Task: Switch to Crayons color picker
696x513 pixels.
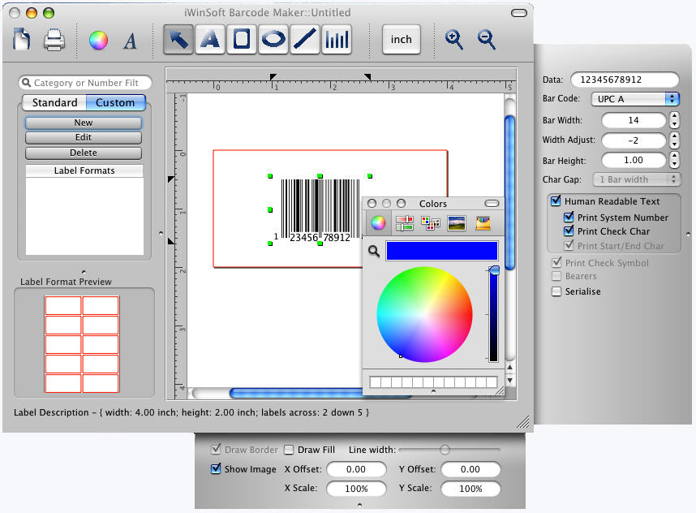Action: pyautogui.click(x=483, y=223)
